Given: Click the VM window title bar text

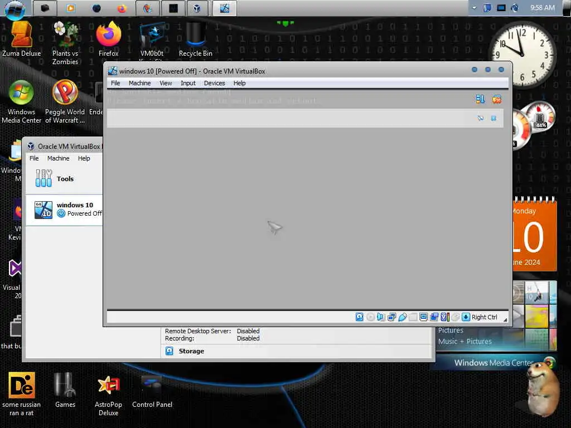Looking at the screenshot, I should 192,71.
